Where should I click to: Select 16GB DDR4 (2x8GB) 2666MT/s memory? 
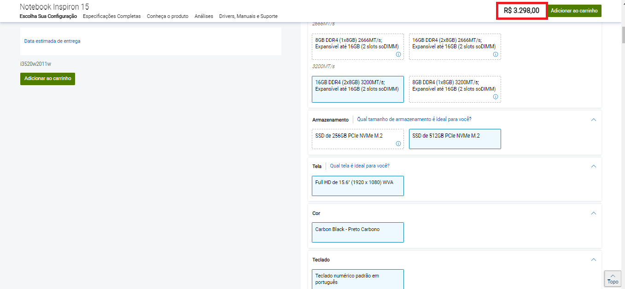click(x=455, y=46)
